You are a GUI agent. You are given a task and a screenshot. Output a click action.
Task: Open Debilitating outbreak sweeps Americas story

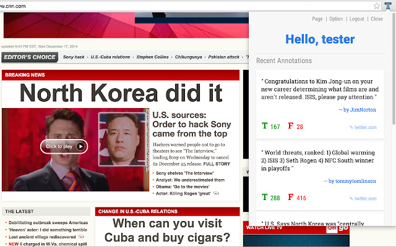pyautogui.click(x=48, y=223)
